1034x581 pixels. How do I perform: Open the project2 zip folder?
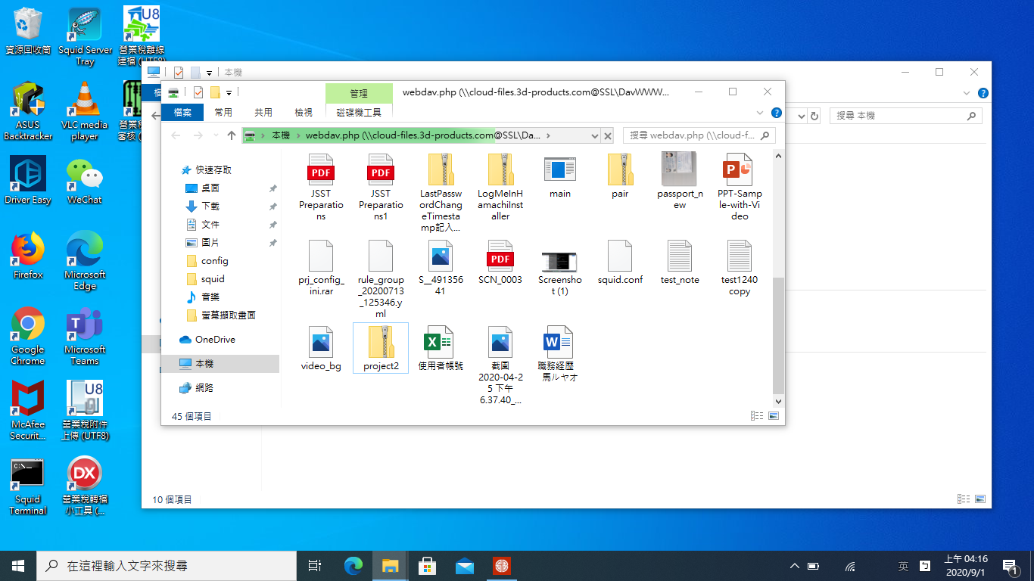click(x=381, y=349)
